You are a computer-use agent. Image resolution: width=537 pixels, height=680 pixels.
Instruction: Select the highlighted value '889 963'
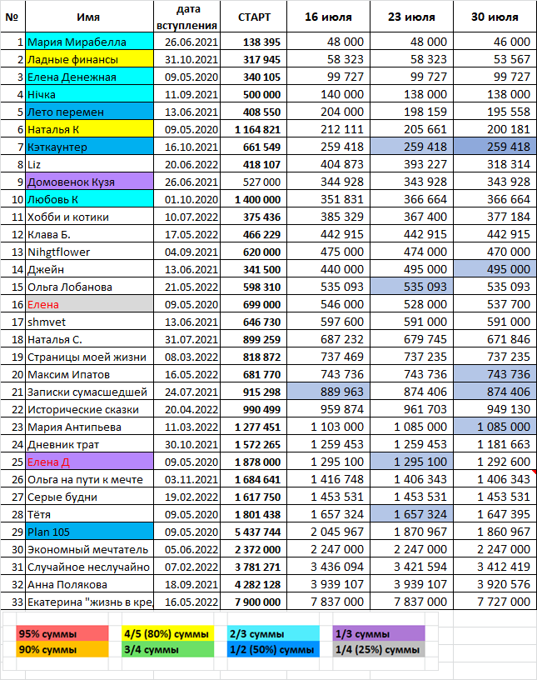pos(328,392)
